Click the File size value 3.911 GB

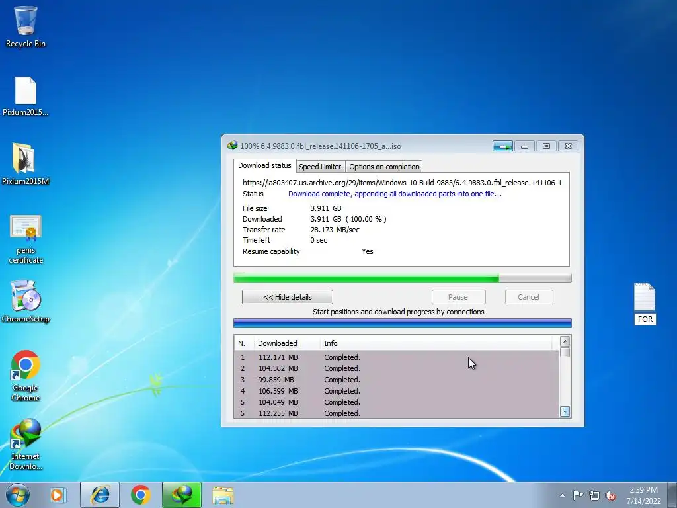pos(325,208)
